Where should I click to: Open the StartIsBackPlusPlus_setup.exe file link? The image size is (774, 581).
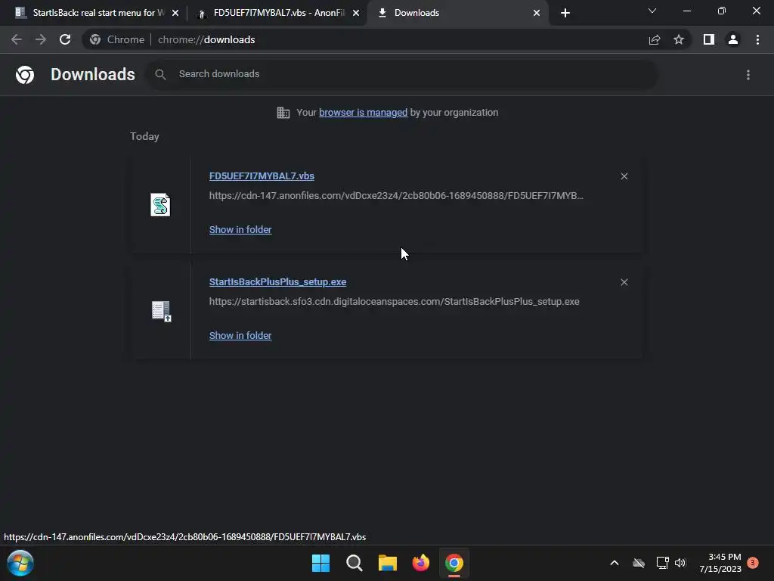277,282
